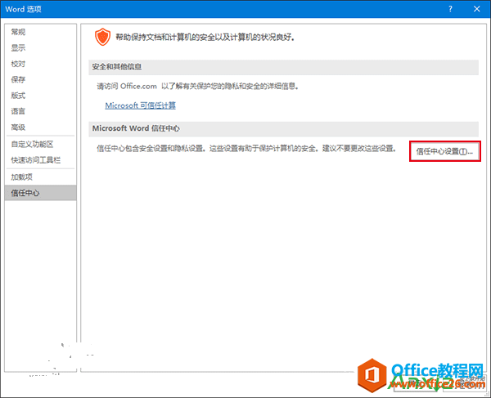Click the 帮助保持文档和计算机的安全 description text

pos(205,38)
